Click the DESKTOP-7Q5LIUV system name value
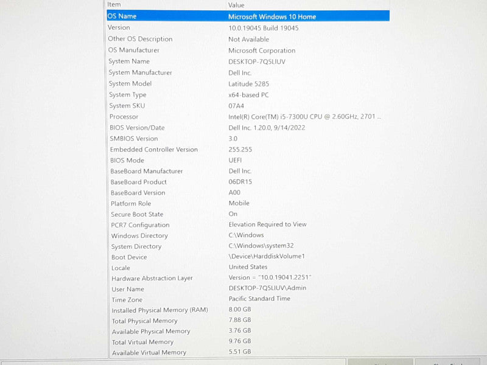 click(x=257, y=61)
